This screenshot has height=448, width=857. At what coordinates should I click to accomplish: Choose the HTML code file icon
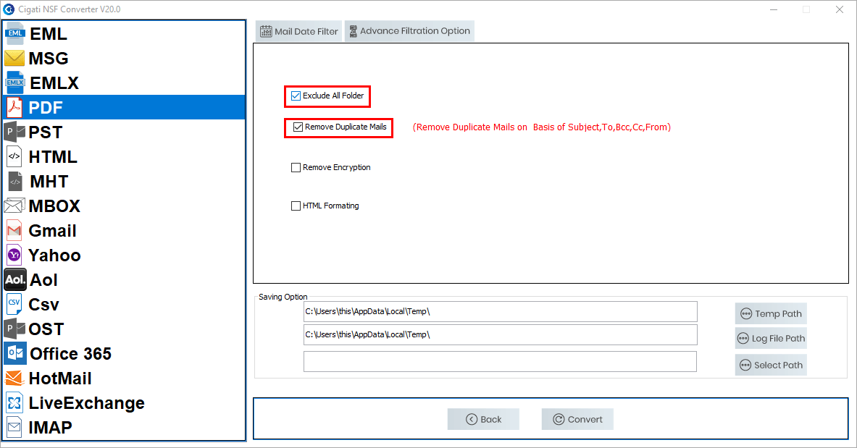[14, 156]
